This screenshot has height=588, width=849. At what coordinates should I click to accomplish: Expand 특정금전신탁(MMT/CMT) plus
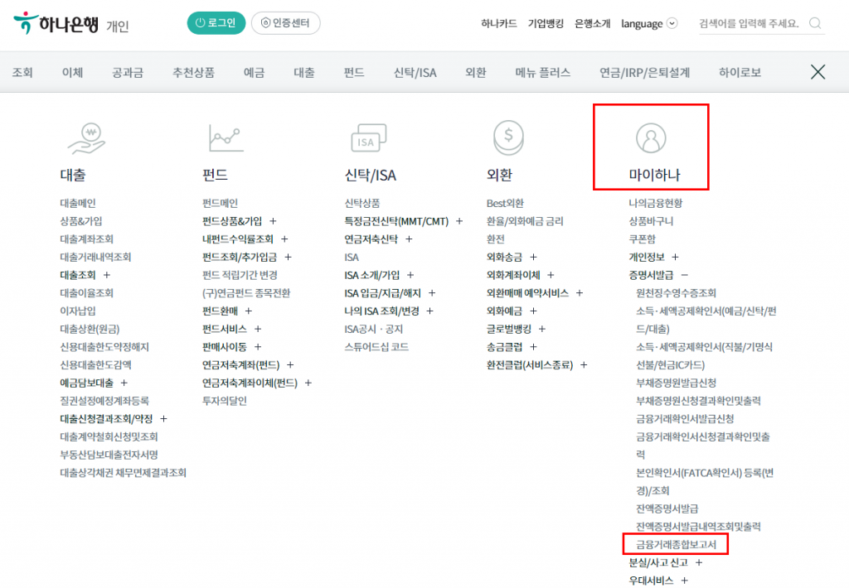tap(459, 221)
